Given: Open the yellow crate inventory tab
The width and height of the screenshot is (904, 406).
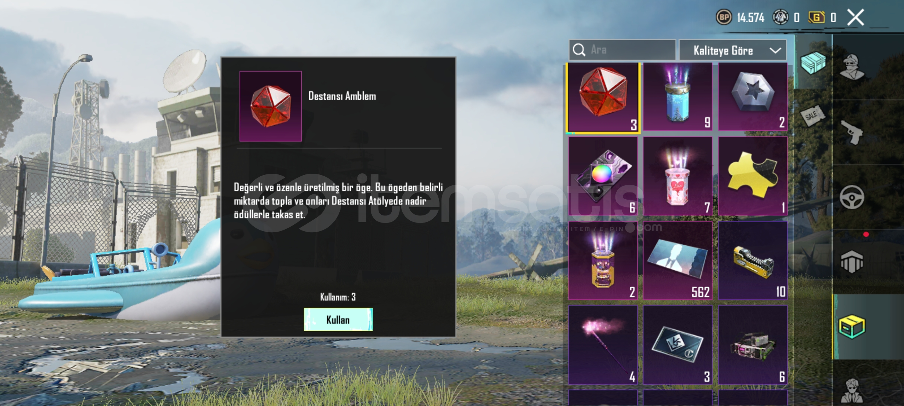Looking at the screenshot, I should 852,327.
